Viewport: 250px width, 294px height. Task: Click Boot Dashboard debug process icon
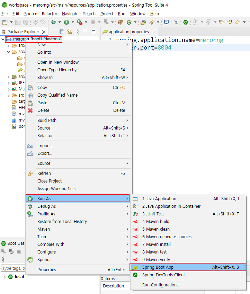pos(11,251)
